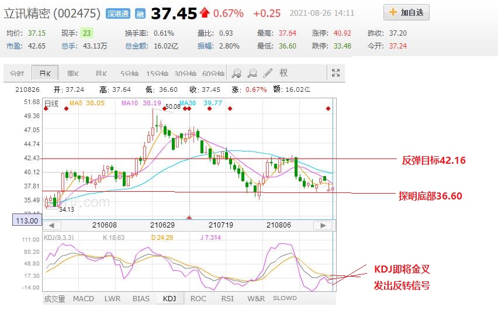Open the 权 price-adjustment option
This screenshot has width=498, height=310.
coord(283,73)
